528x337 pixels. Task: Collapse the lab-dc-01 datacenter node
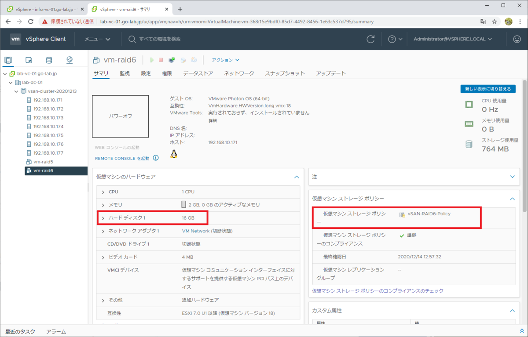coord(11,83)
